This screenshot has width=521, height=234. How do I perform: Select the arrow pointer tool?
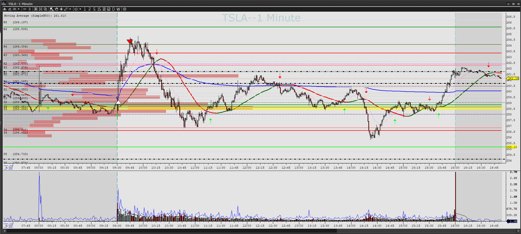click(52, 9)
